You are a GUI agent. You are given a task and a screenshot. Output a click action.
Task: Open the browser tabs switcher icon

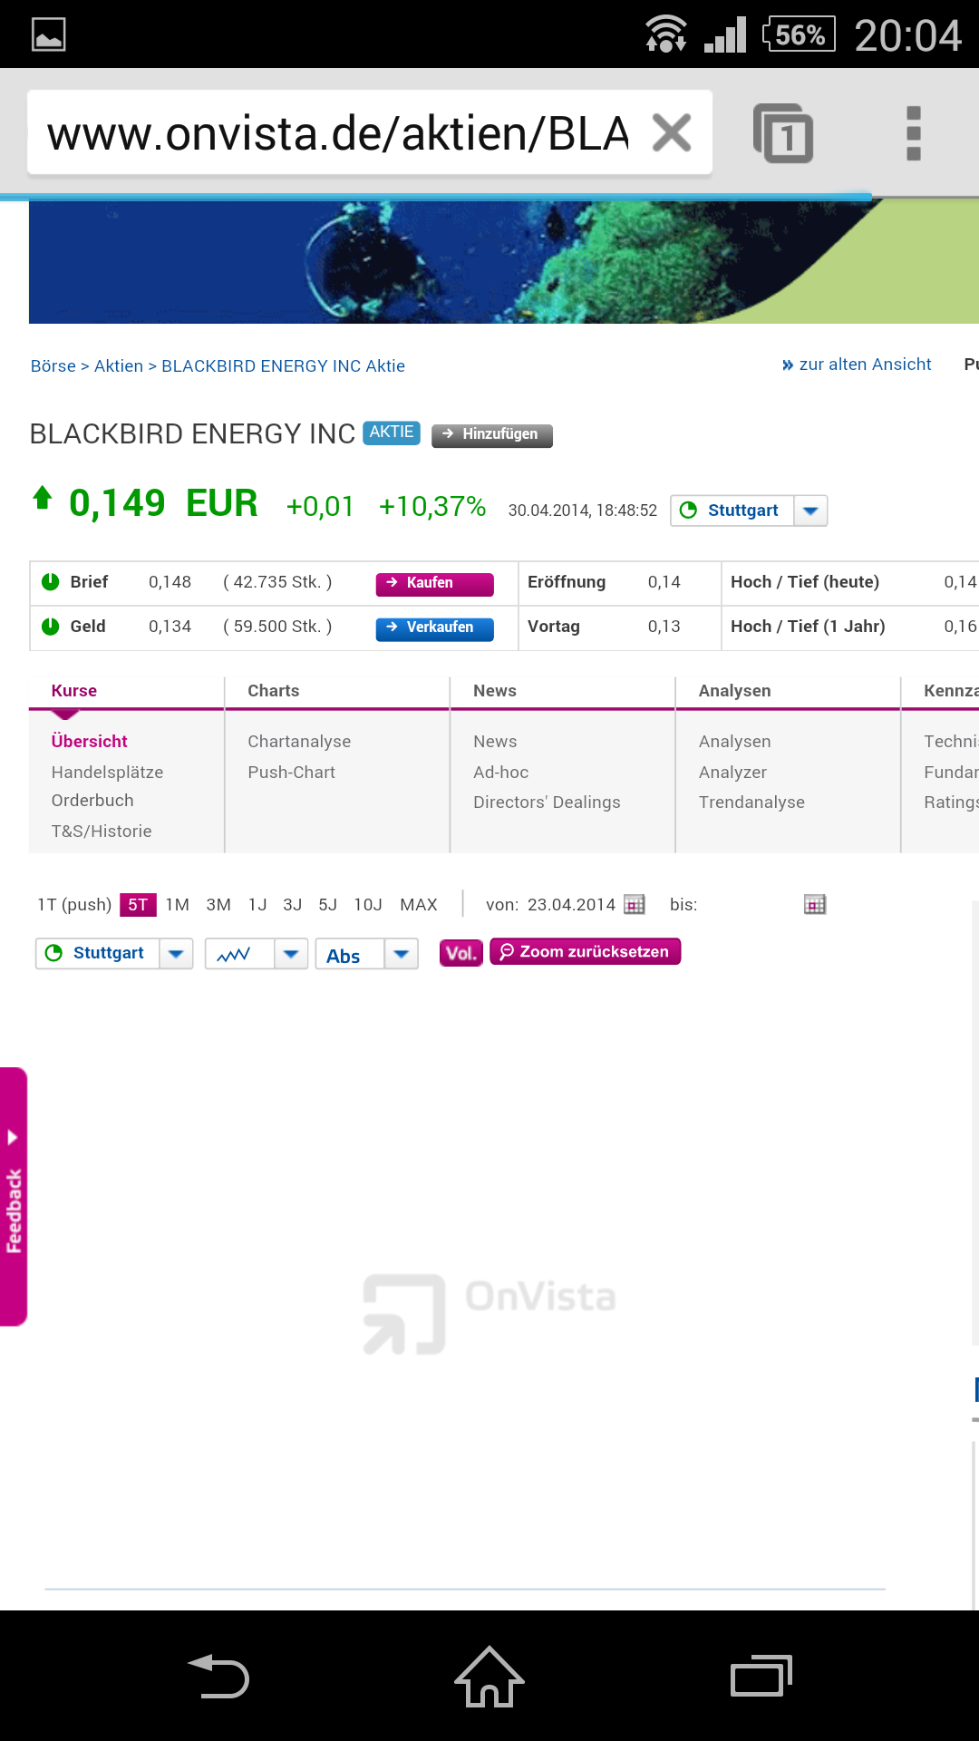point(783,133)
